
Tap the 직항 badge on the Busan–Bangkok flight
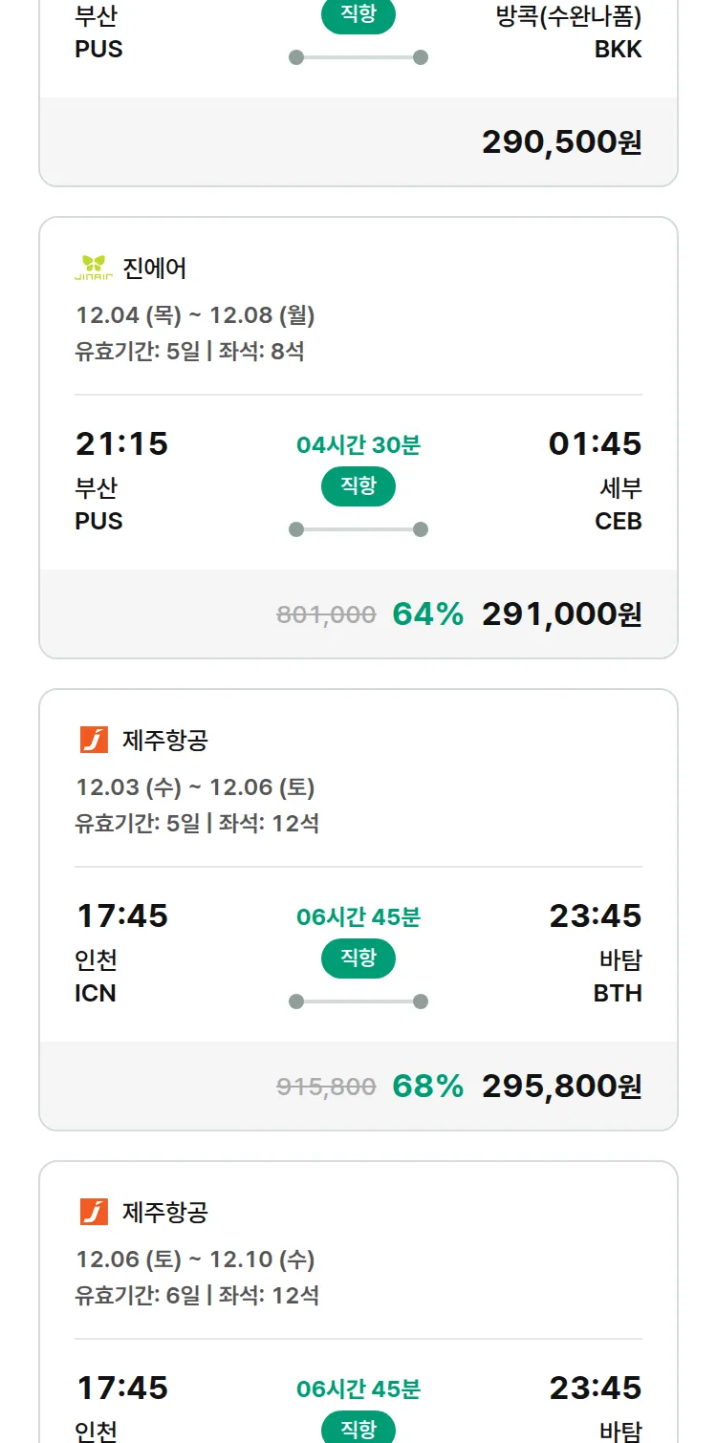[x=358, y=15]
